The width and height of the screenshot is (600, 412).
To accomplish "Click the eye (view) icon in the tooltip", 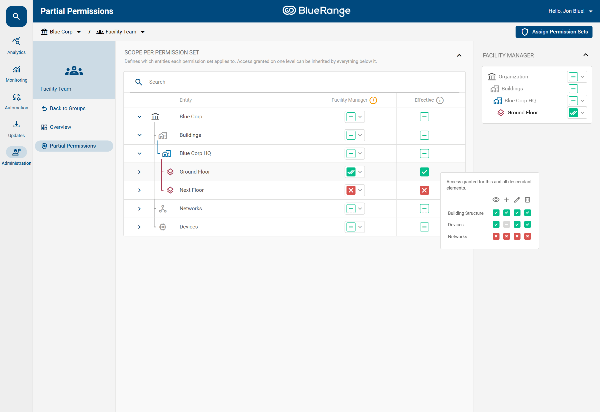I will pos(495,200).
